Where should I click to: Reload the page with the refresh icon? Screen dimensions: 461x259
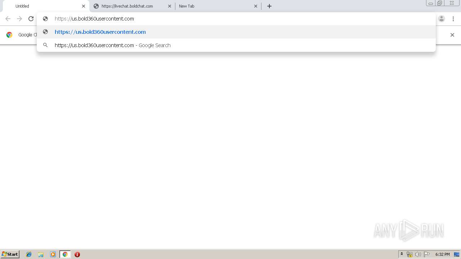pyautogui.click(x=31, y=19)
